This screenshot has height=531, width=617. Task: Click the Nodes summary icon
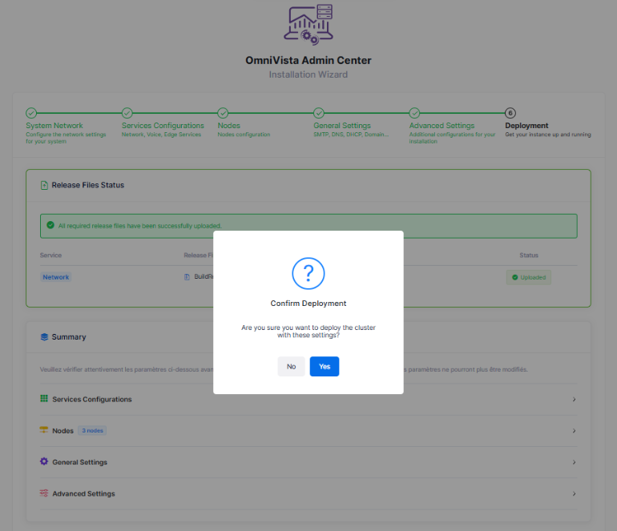[x=44, y=430]
